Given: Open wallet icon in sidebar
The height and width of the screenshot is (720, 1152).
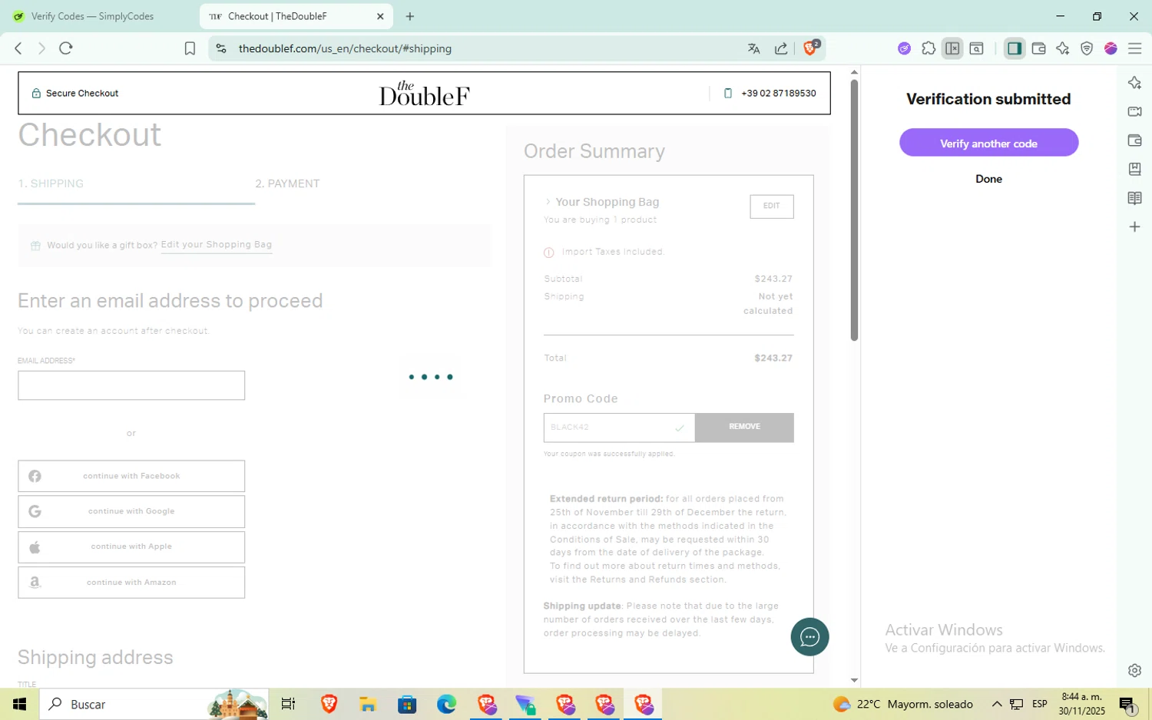Looking at the screenshot, I should (x=1134, y=140).
